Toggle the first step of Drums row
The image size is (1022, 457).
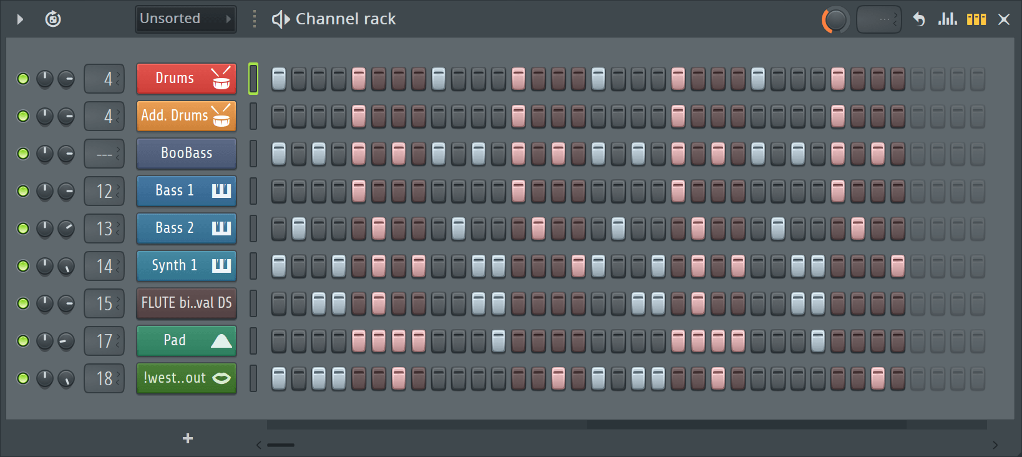tap(279, 79)
